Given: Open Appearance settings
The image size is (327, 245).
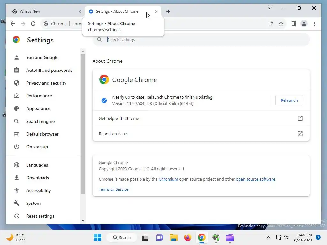Looking at the screenshot, I should point(38,108).
